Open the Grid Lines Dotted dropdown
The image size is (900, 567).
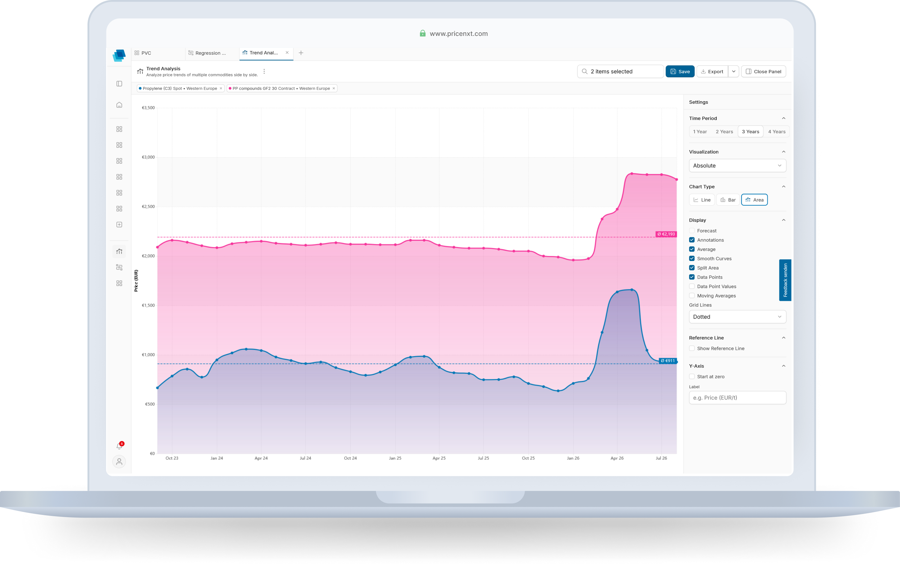pyautogui.click(x=737, y=317)
